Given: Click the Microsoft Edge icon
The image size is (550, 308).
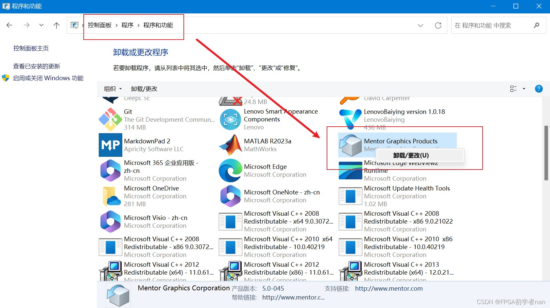Looking at the screenshot, I should [x=231, y=171].
